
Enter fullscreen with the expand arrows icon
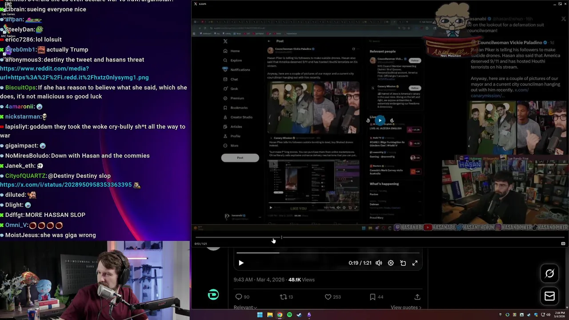tap(415, 263)
